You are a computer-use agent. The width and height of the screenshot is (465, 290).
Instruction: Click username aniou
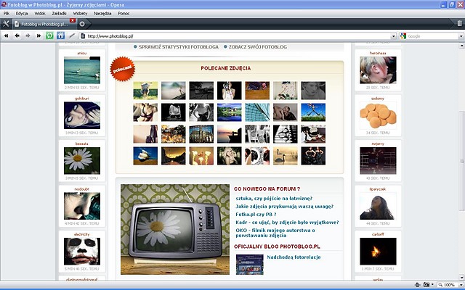(x=81, y=53)
